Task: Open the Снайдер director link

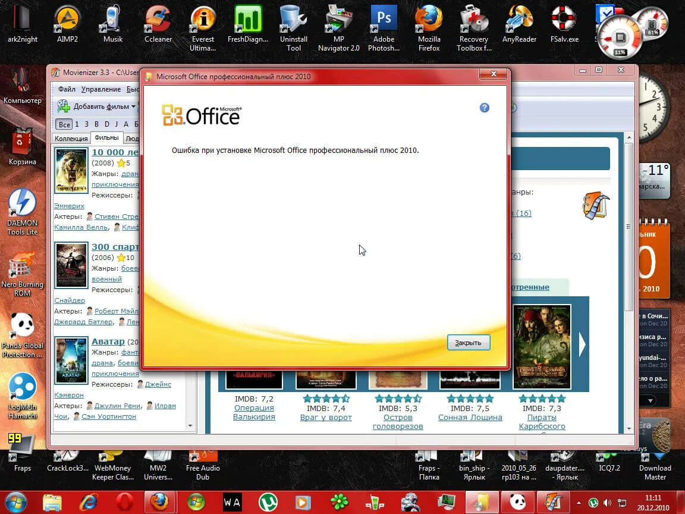Action: tap(70, 300)
